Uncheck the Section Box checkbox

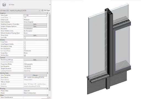click(x=25, y=55)
